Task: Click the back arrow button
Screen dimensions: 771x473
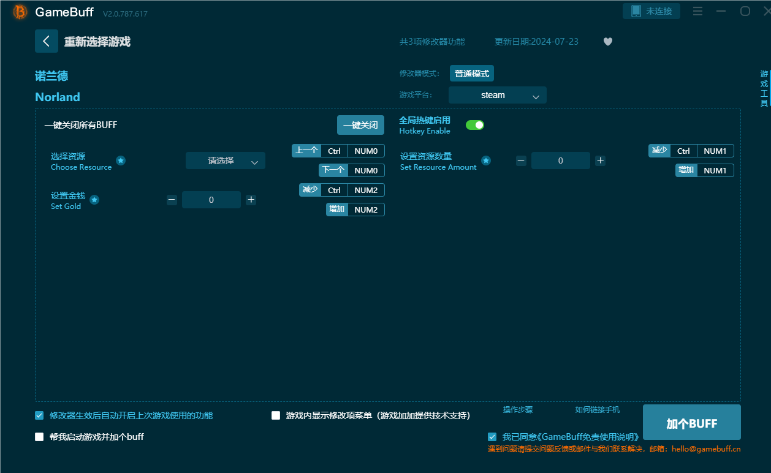Action: tap(47, 41)
